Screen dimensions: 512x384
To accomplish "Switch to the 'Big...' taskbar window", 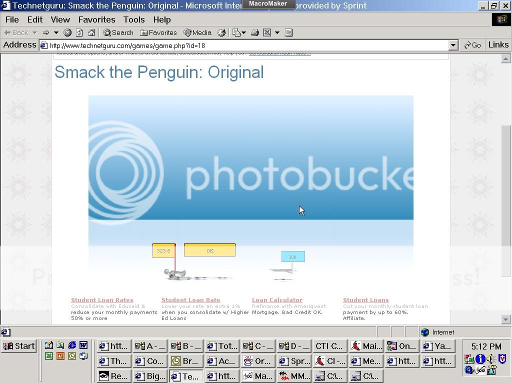I will (150, 376).
